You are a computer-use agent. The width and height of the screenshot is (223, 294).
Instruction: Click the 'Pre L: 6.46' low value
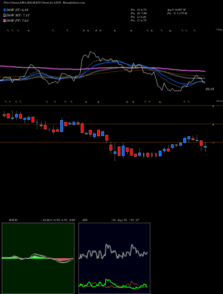coord(139,17)
